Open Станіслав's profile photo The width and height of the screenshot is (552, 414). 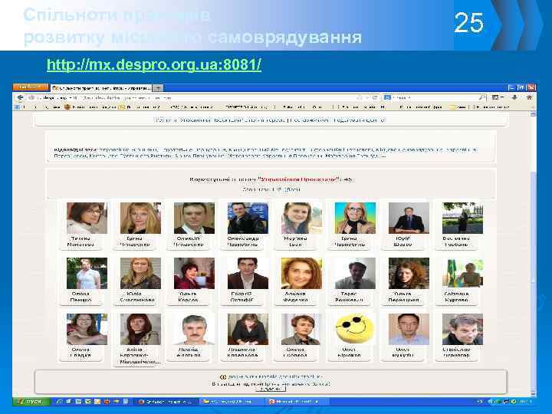tap(462, 329)
